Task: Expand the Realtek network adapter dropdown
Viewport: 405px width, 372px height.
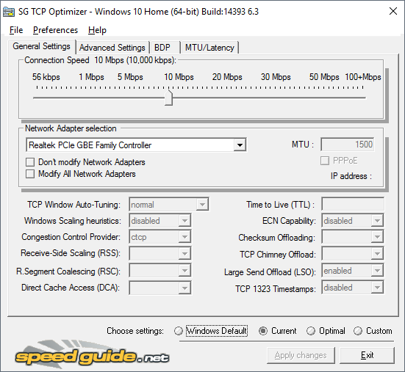Action: pyautogui.click(x=240, y=145)
